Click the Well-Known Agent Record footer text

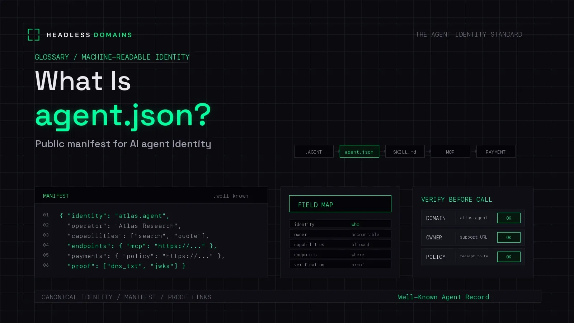[x=443, y=297]
